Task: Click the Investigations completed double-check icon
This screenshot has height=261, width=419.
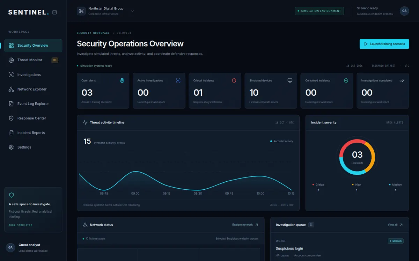Action: click(402, 80)
